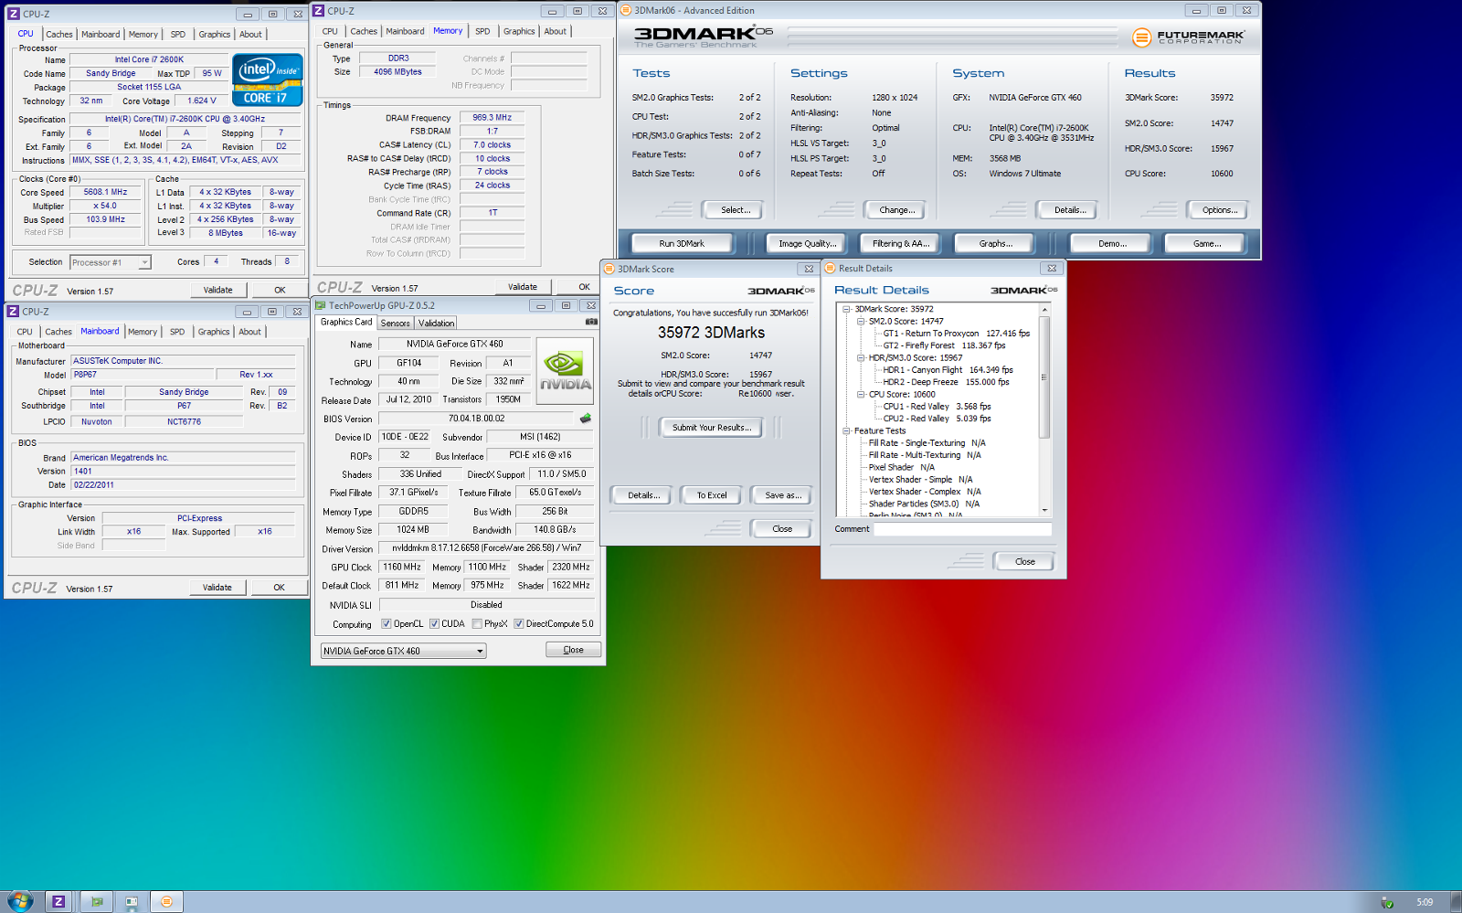1462x913 pixels.
Task: Click the title bar icon of the 3DMark06 window
Action: 626,11
